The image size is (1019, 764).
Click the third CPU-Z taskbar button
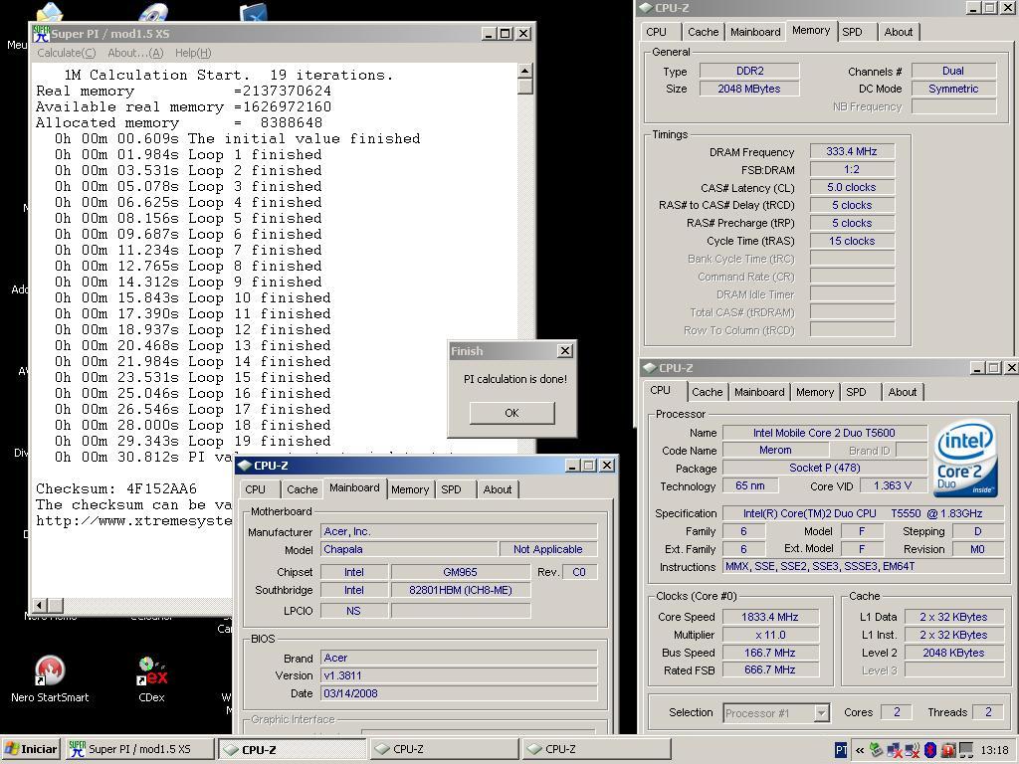click(597, 749)
